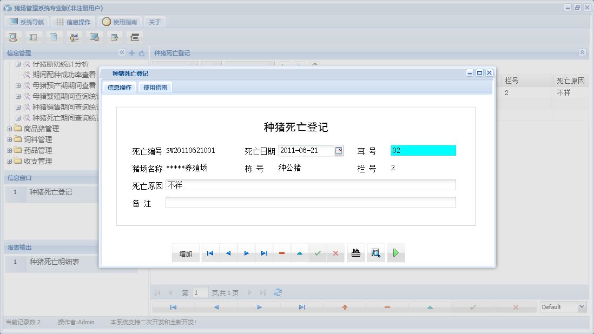Click the 增加 button
Image resolution: width=594 pixels, height=334 pixels.
click(x=186, y=253)
